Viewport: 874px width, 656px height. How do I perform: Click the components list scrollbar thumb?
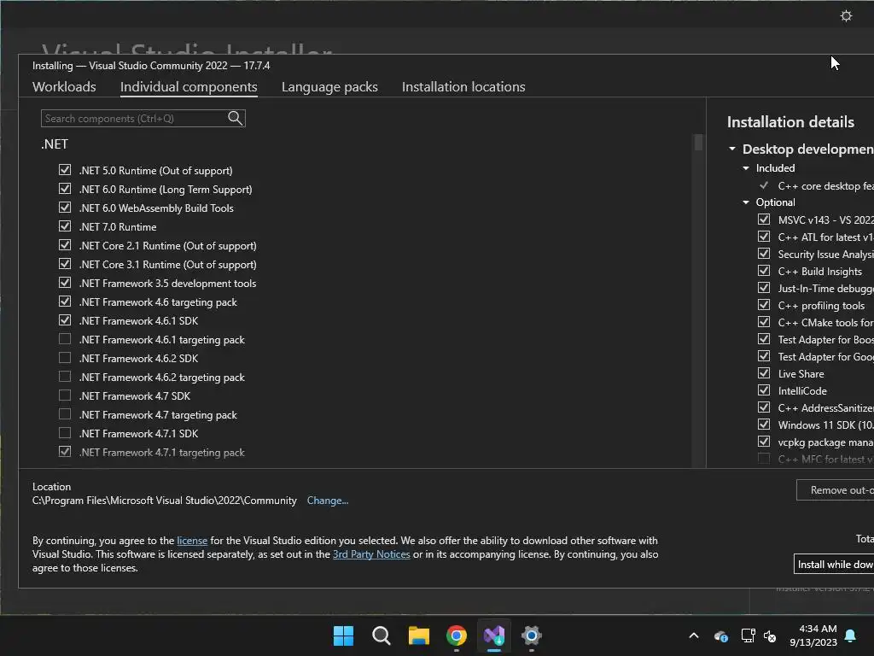coord(698,143)
